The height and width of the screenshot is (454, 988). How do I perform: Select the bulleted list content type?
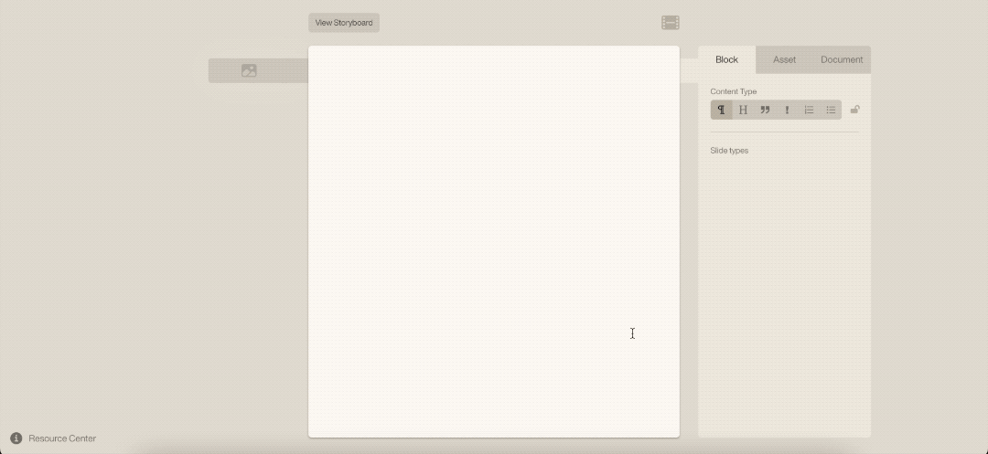[831, 110]
